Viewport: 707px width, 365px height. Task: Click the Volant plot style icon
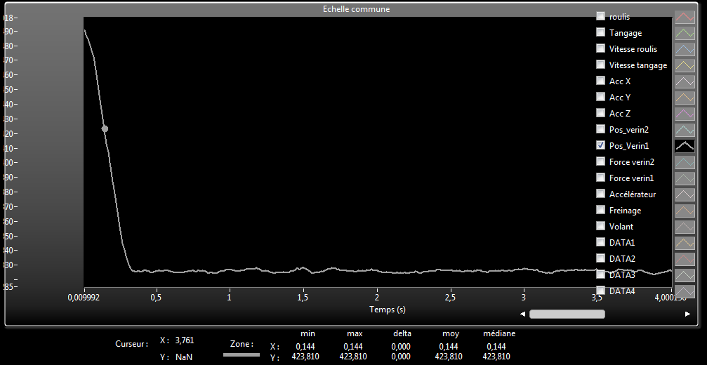tap(684, 227)
